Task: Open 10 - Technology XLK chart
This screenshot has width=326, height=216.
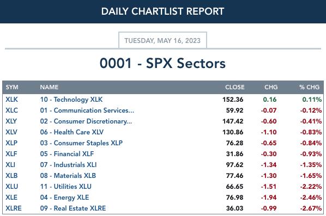Action: (71, 100)
